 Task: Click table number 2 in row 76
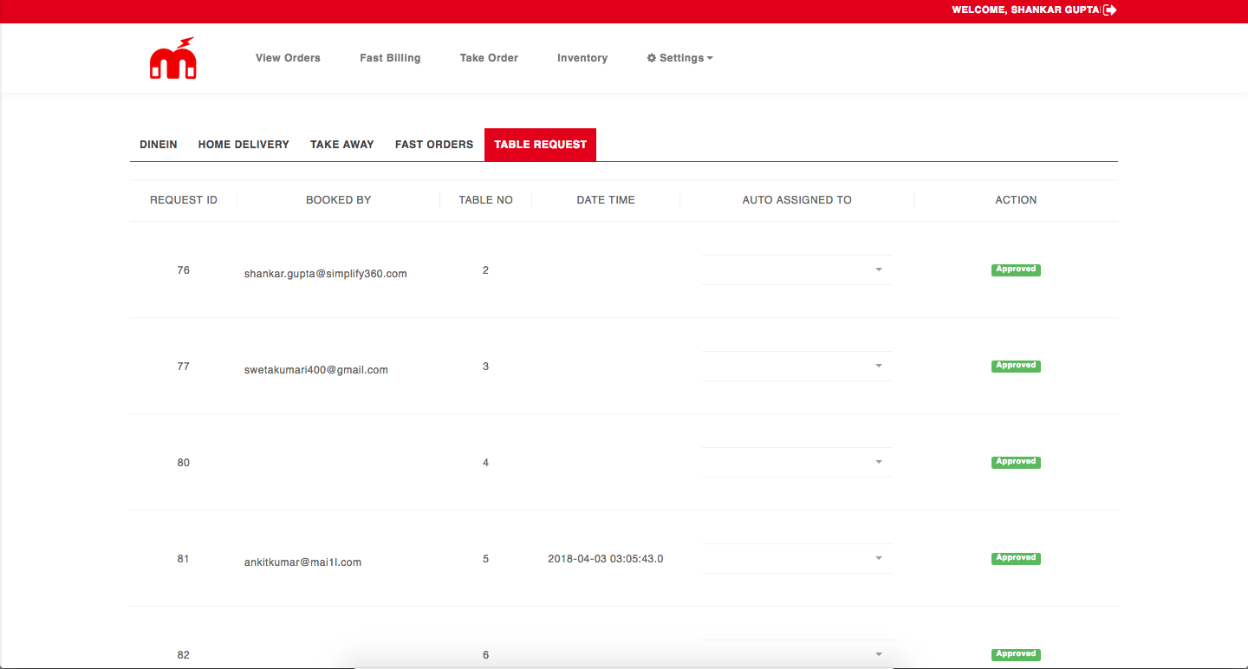[486, 270]
